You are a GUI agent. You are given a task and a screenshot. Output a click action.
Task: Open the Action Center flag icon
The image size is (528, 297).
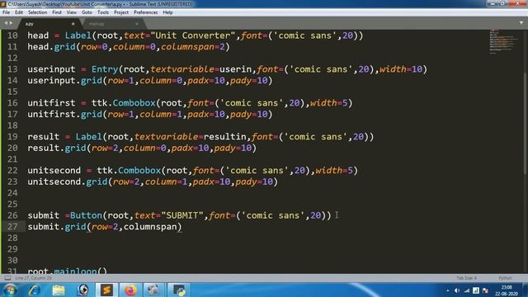click(485, 290)
